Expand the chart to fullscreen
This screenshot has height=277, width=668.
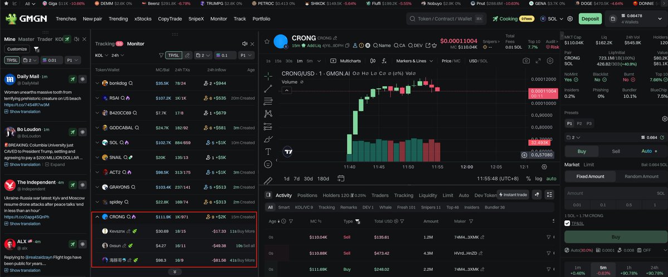[x=538, y=61]
